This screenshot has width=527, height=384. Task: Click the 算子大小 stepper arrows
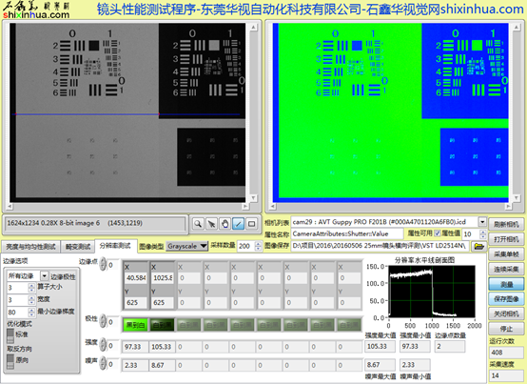pos(31,288)
